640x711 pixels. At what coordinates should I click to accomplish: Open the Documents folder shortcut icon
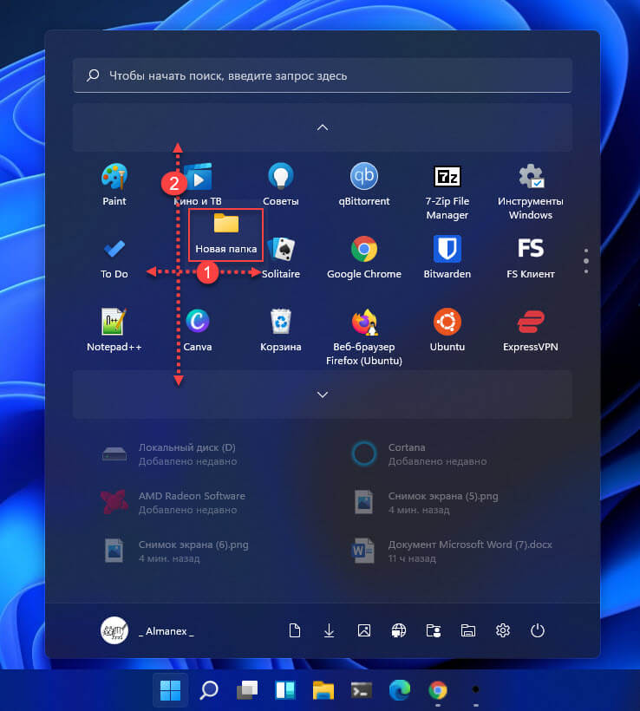click(294, 630)
